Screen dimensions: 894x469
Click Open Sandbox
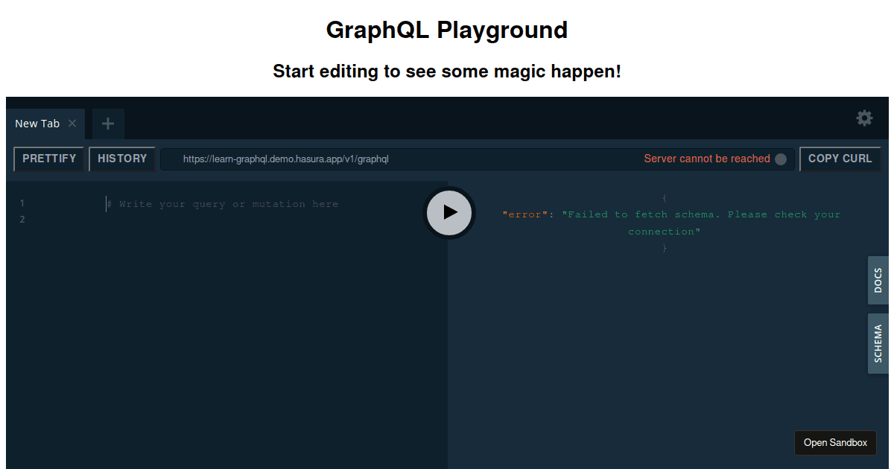835,443
